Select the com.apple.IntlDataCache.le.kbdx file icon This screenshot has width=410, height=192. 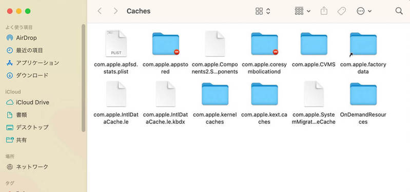[x=166, y=94]
